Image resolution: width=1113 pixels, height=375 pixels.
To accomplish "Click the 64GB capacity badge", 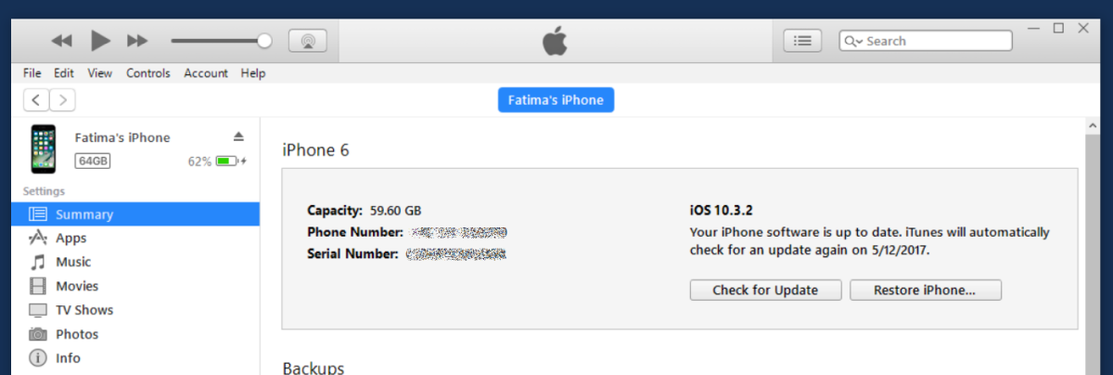I will click(x=93, y=161).
